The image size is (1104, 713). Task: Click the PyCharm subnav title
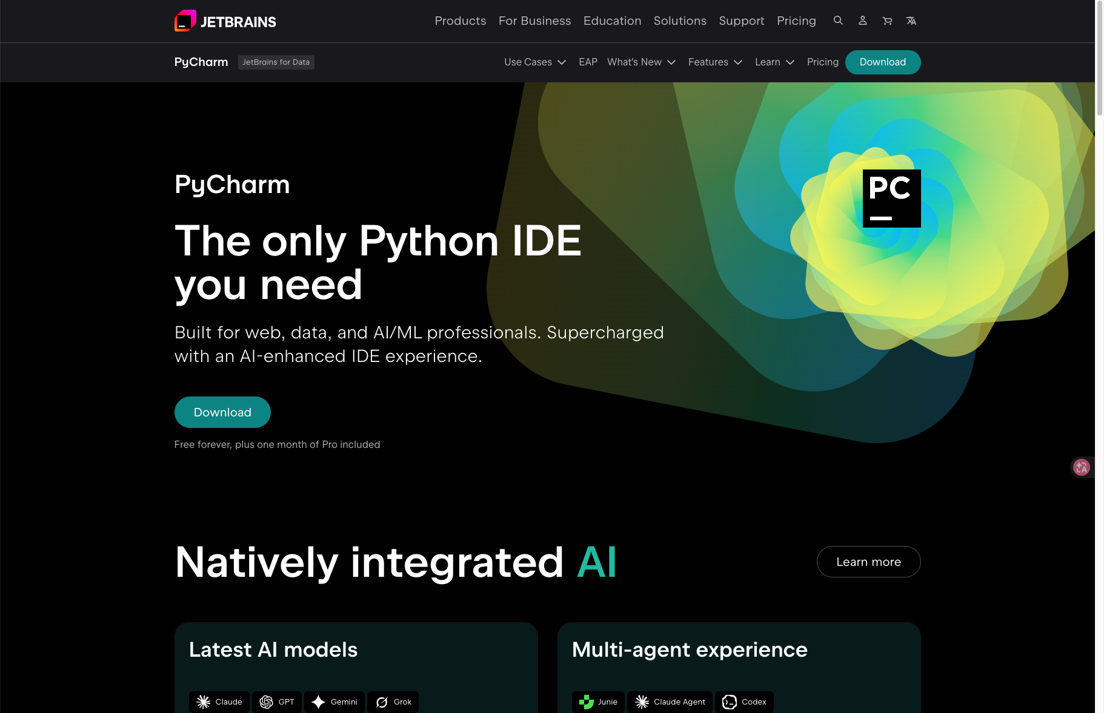tap(201, 62)
